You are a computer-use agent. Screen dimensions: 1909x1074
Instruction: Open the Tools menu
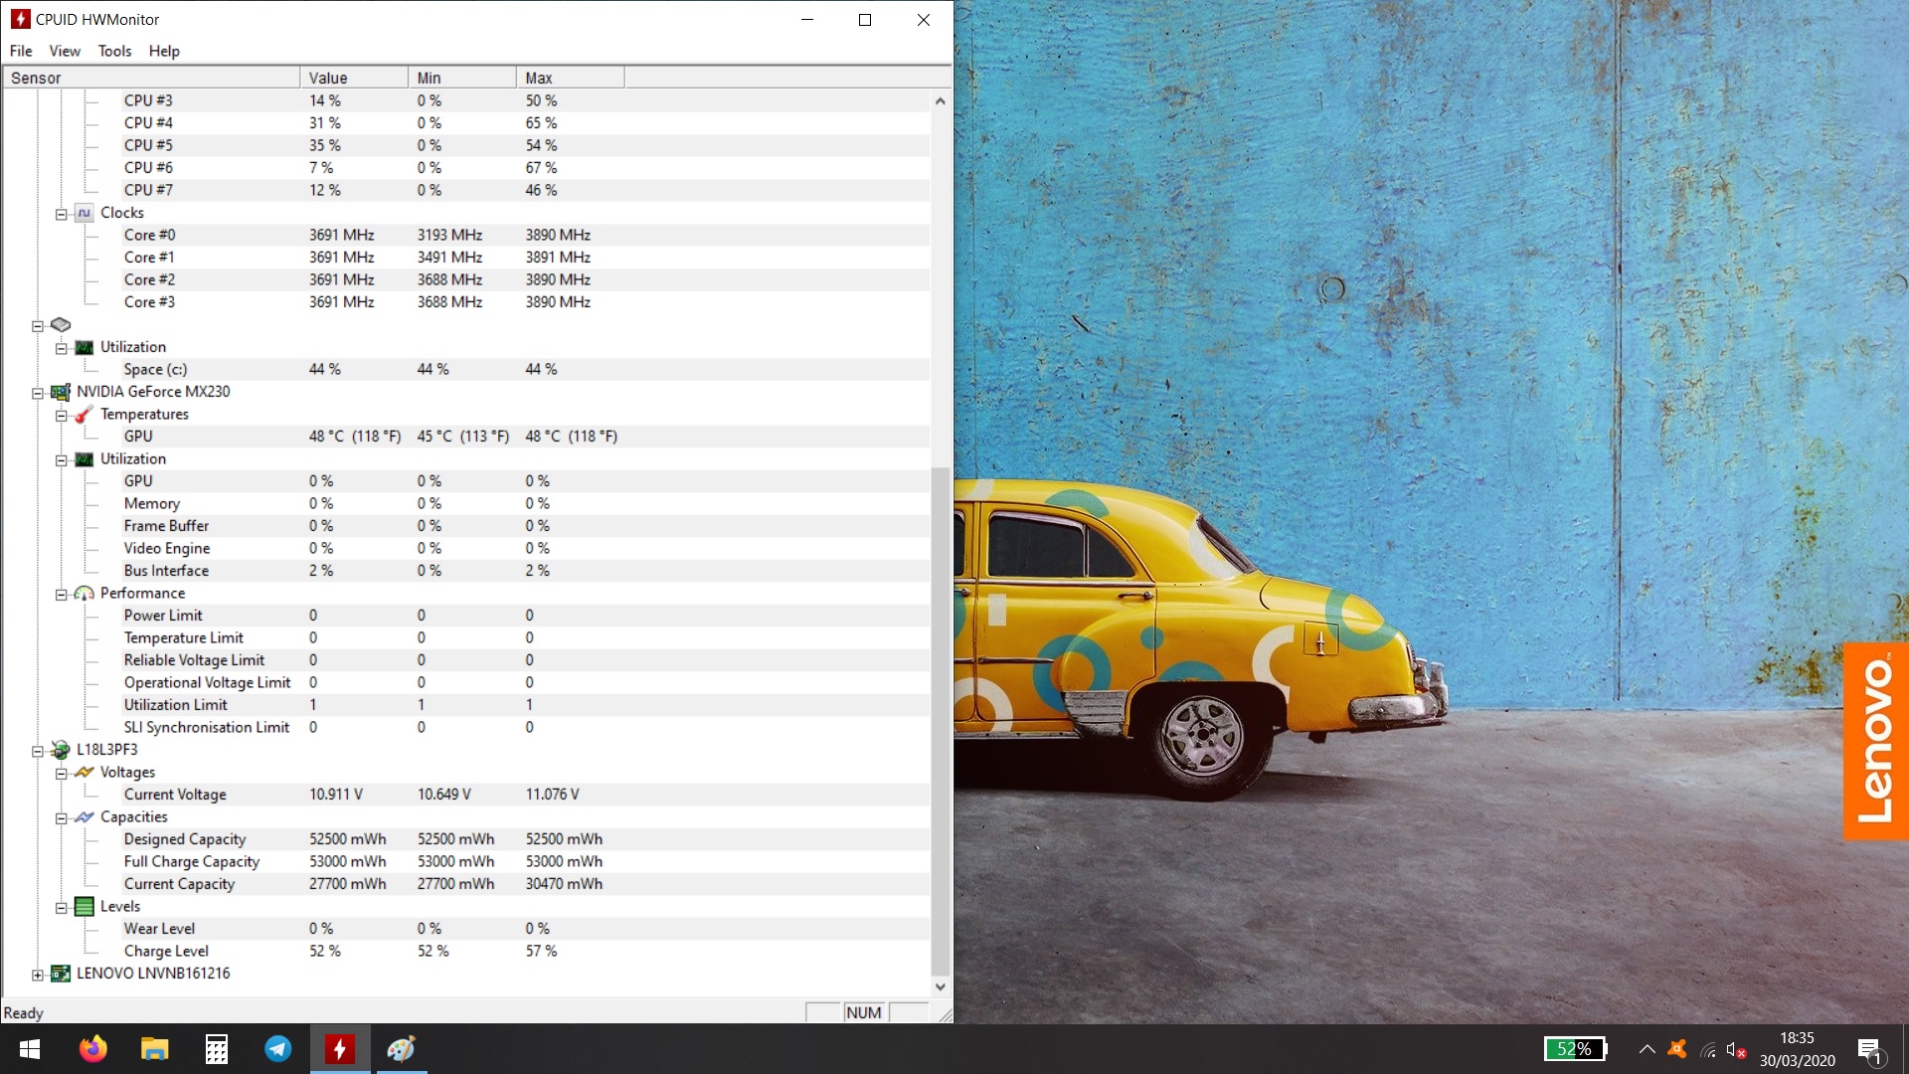[114, 51]
